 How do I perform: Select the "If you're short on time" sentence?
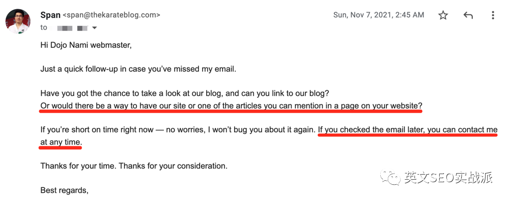point(178,130)
